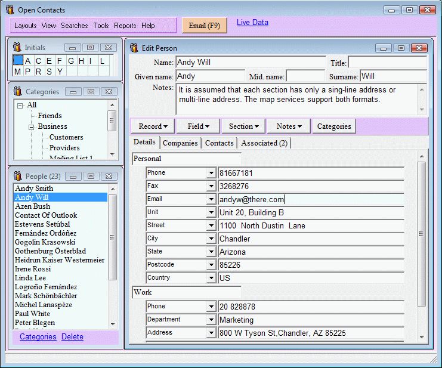Image resolution: width=442 pixels, height=368 pixels.
Task: Open the Email field type dropdown
Action: (x=211, y=199)
